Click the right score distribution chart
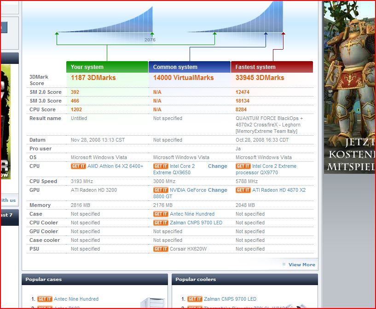 pyautogui.click(x=236, y=17)
